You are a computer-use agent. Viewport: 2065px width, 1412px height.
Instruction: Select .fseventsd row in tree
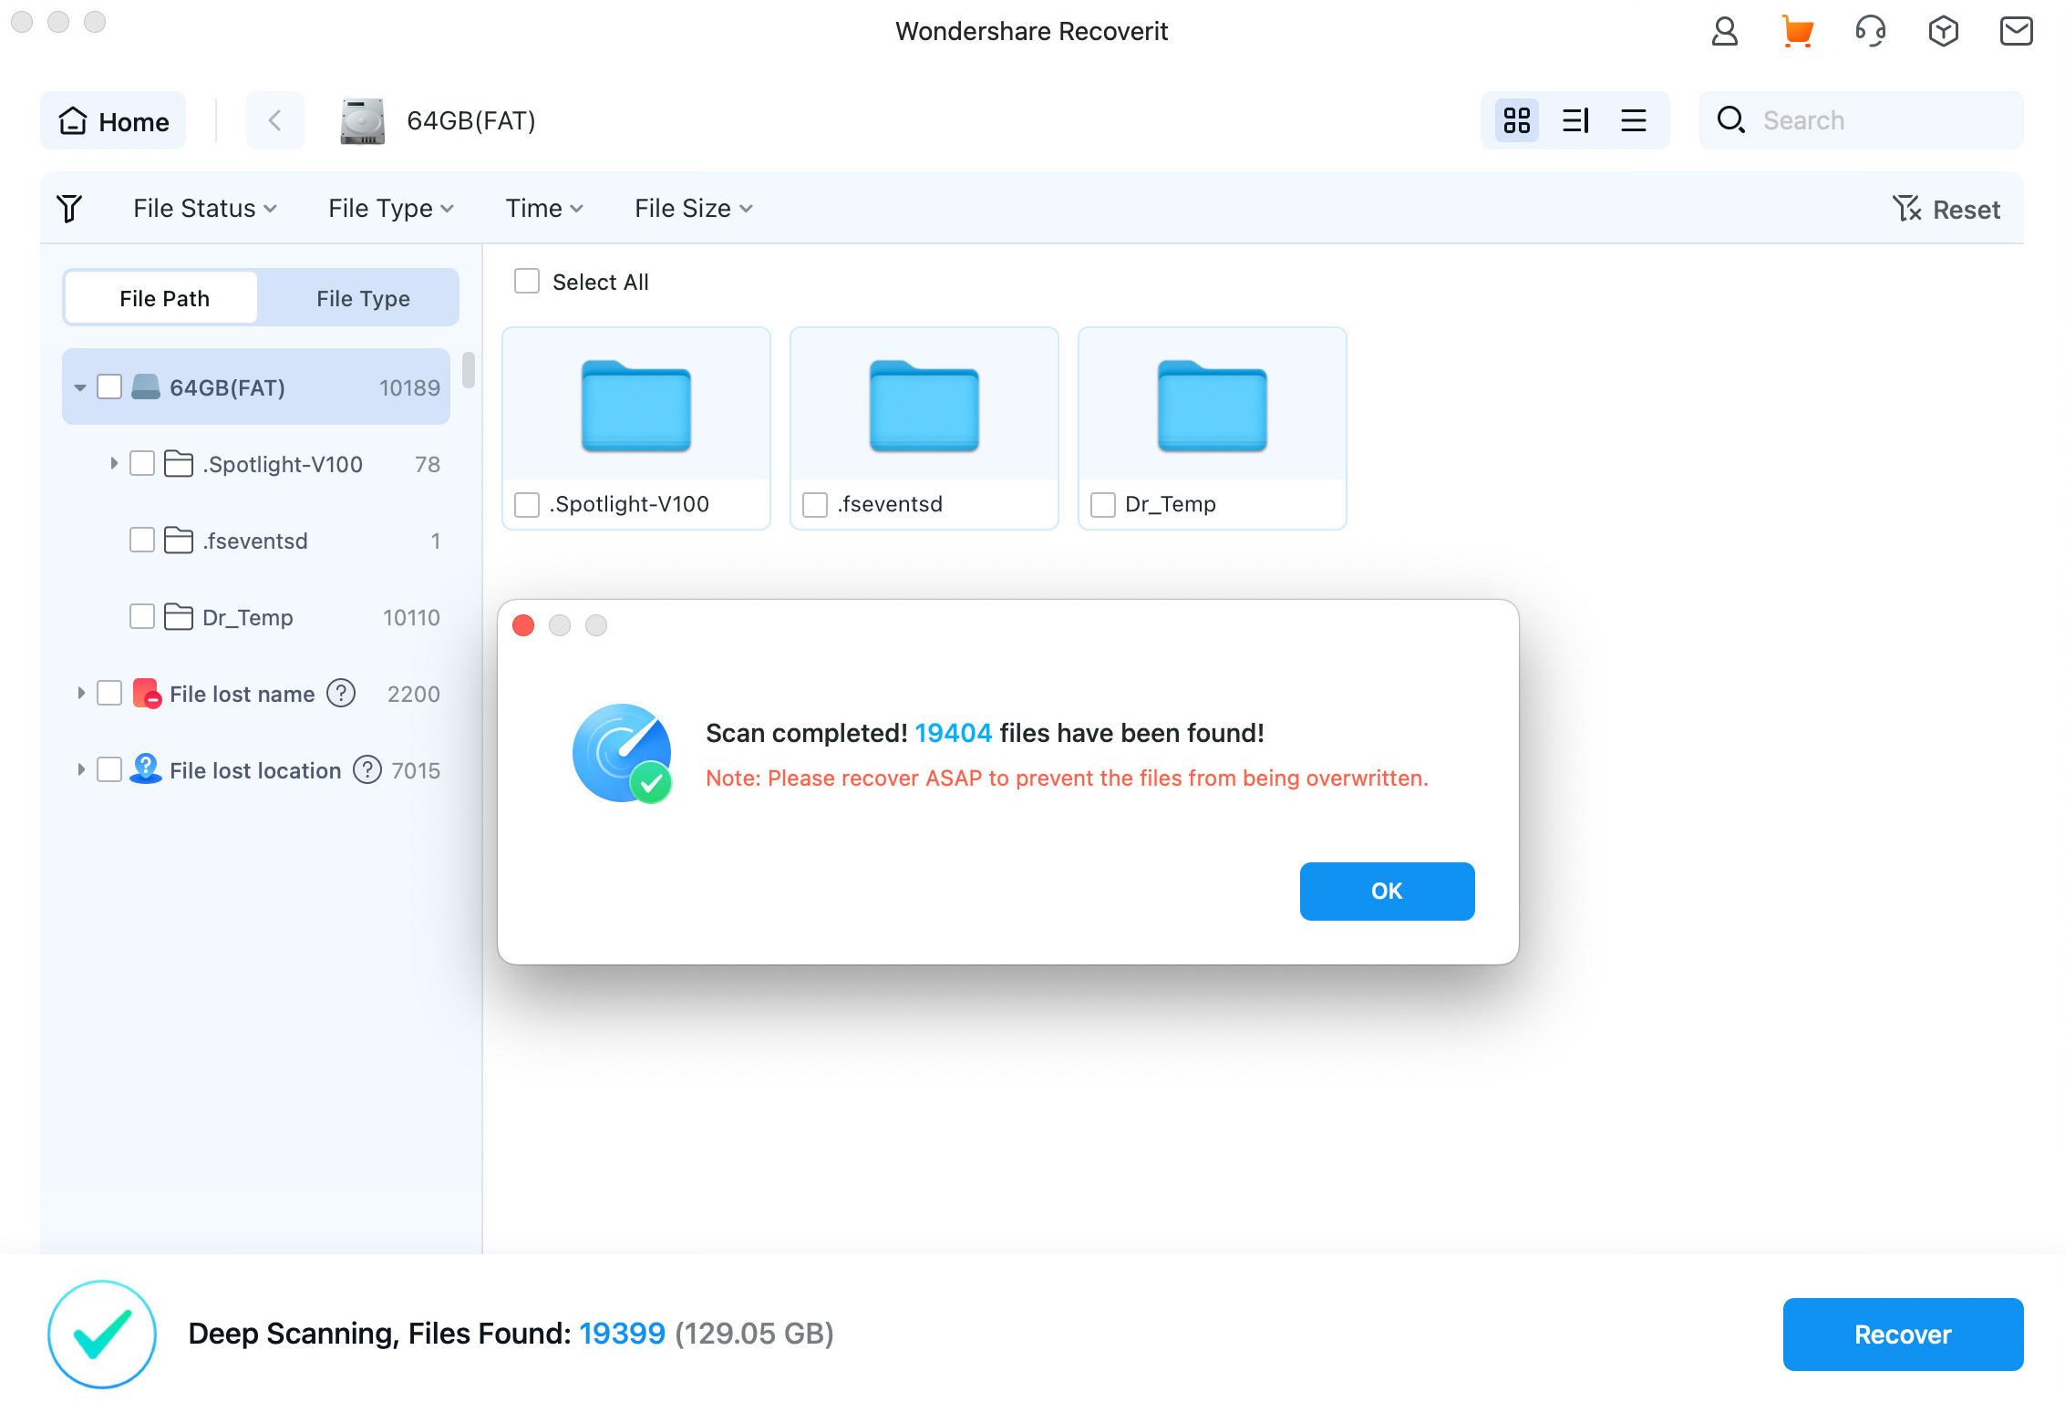coord(256,541)
